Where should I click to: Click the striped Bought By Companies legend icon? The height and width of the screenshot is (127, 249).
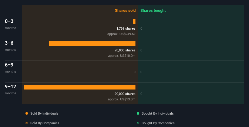138,123
